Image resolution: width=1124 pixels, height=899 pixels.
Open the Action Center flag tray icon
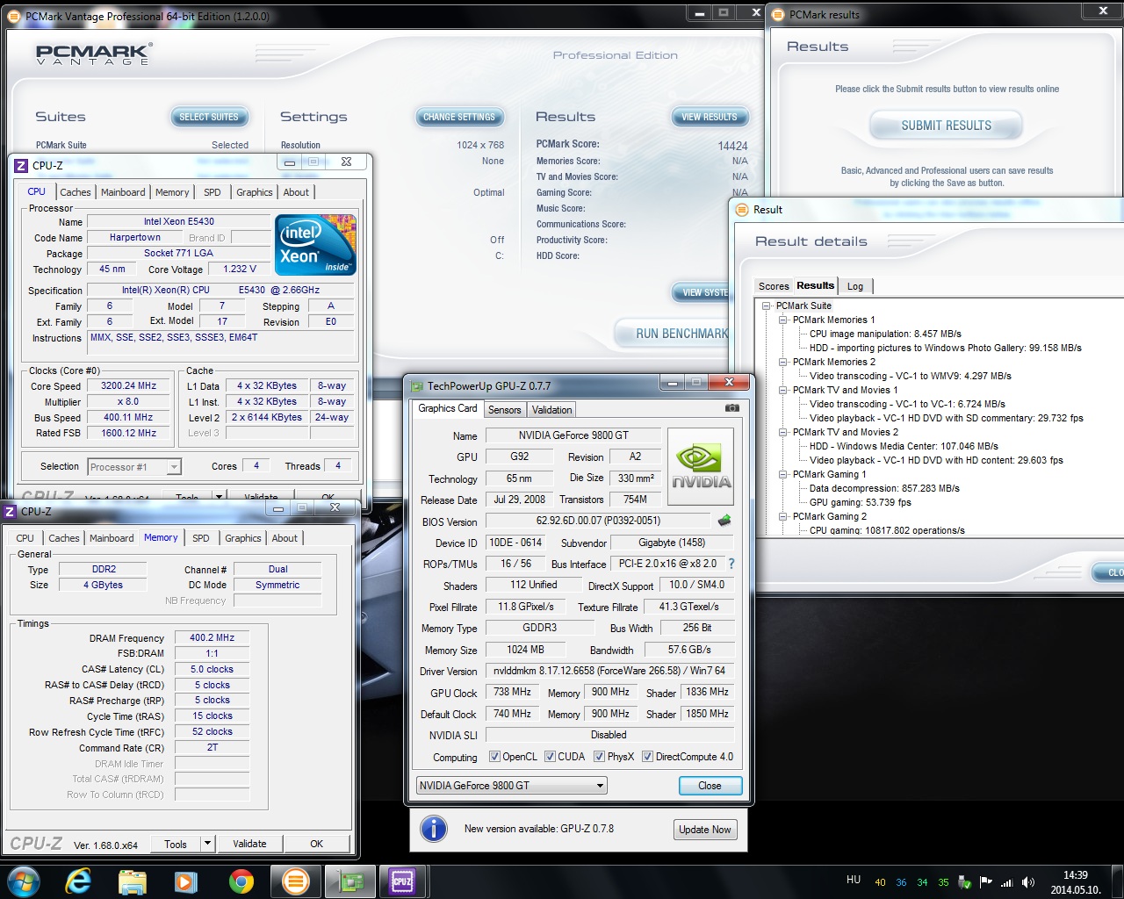pyautogui.click(x=985, y=882)
